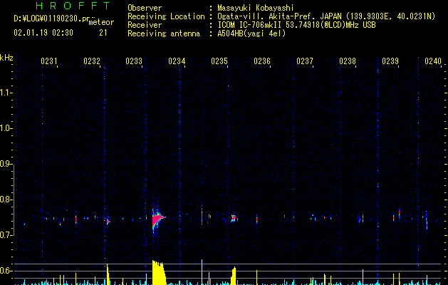448x285 pixels.
Task: Click the Observer name Masayuki Kobayashi
Action: pyautogui.click(x=256, y=8)
